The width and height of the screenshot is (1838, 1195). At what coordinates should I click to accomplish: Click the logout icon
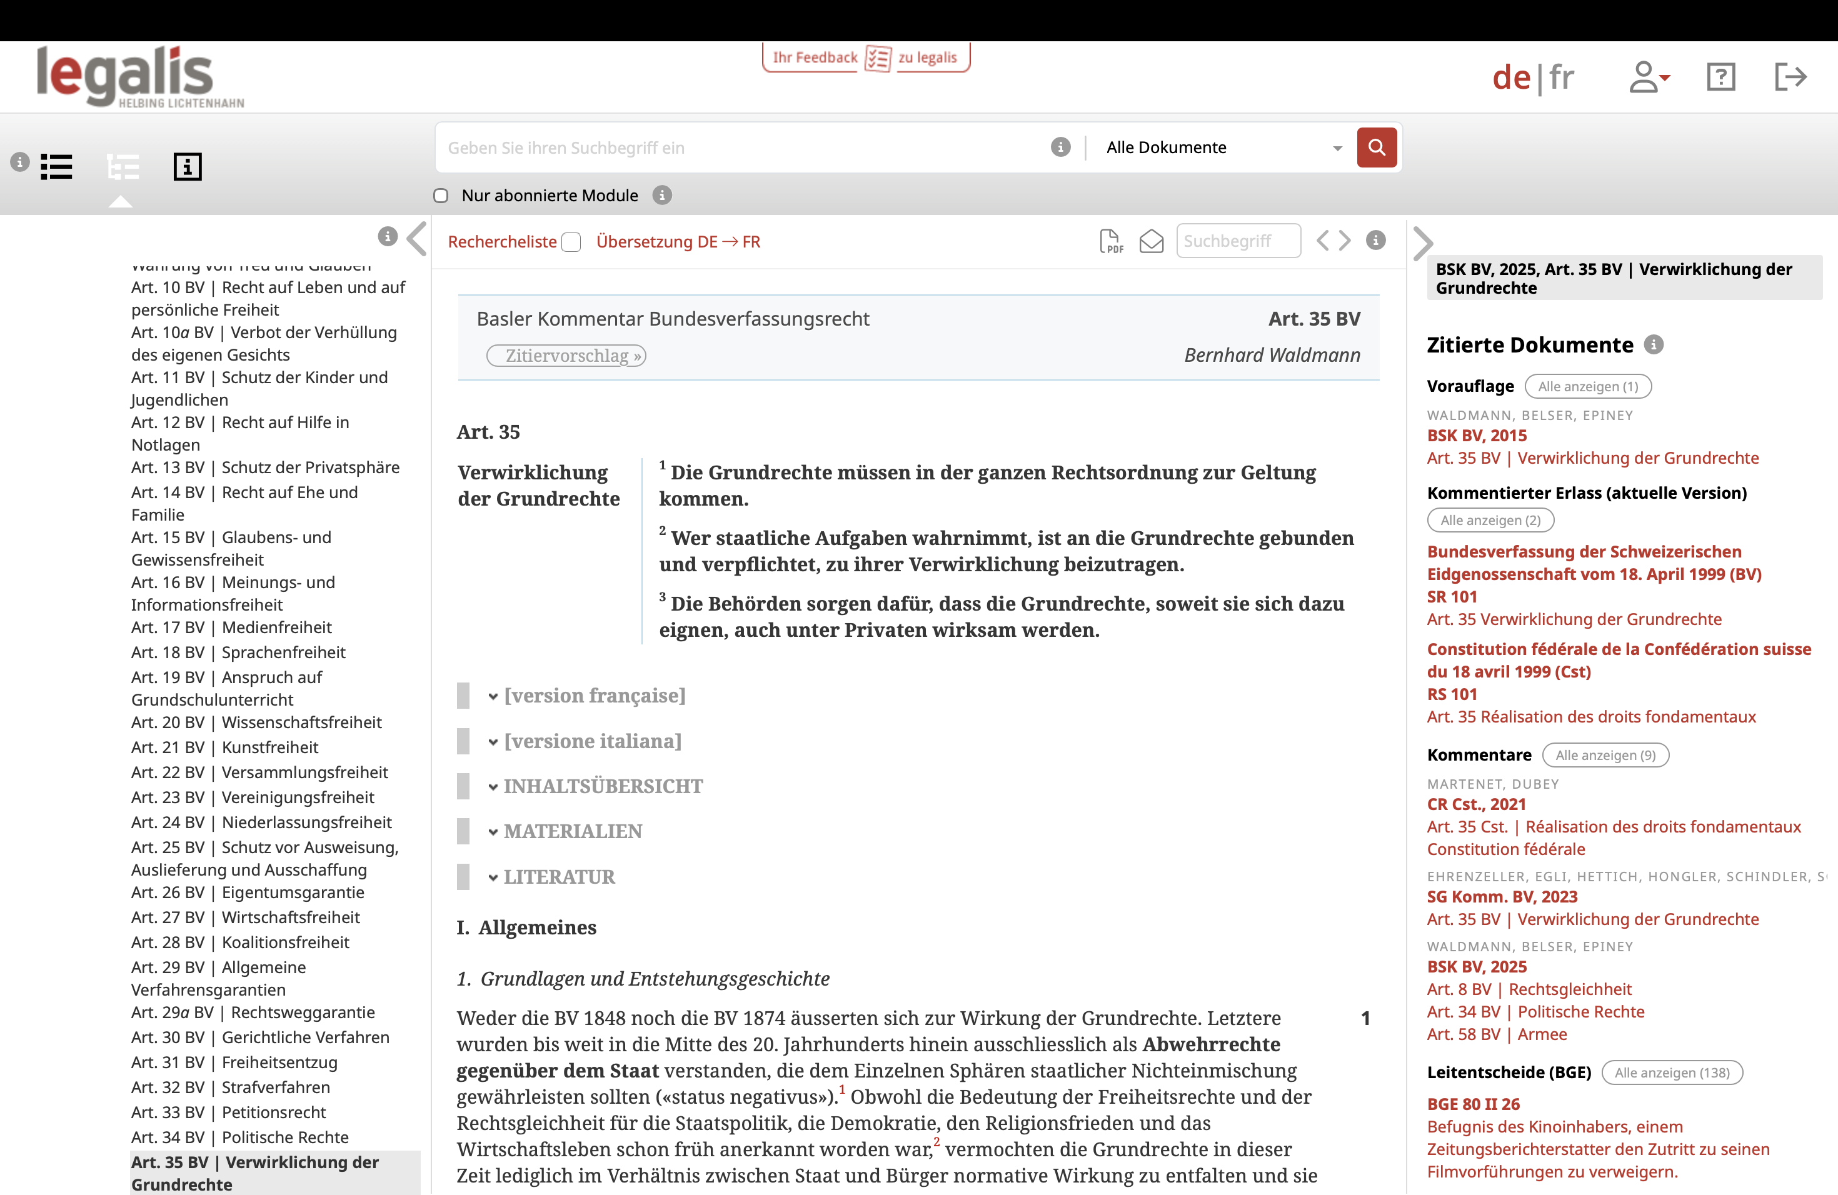tap(1790, 77)
